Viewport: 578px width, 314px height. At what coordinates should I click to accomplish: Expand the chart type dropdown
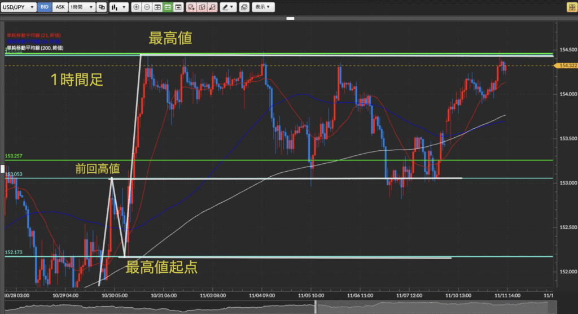(x=118, y=7)
